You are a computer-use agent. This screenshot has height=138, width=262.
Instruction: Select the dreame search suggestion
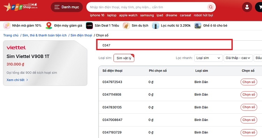click(x=171, y=15)
